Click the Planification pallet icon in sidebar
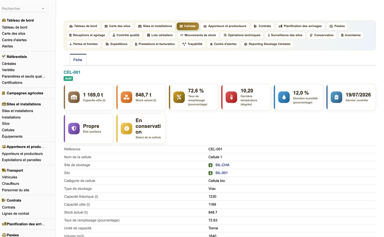This screenshot has height=237, width=384. [4, 224]
